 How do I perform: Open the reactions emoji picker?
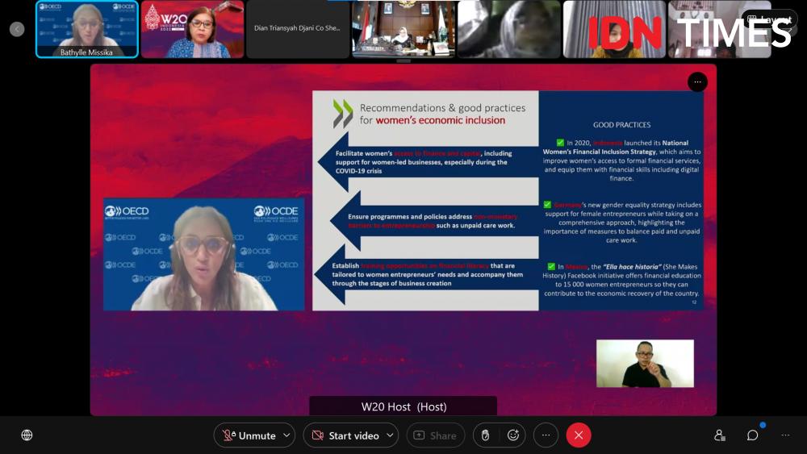click(513, 435)
